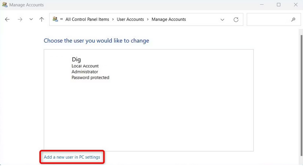The height and width of the screenshot is (166, 303).
Task: Click the forward navigation arrow
Action: (x=20, y=19)
